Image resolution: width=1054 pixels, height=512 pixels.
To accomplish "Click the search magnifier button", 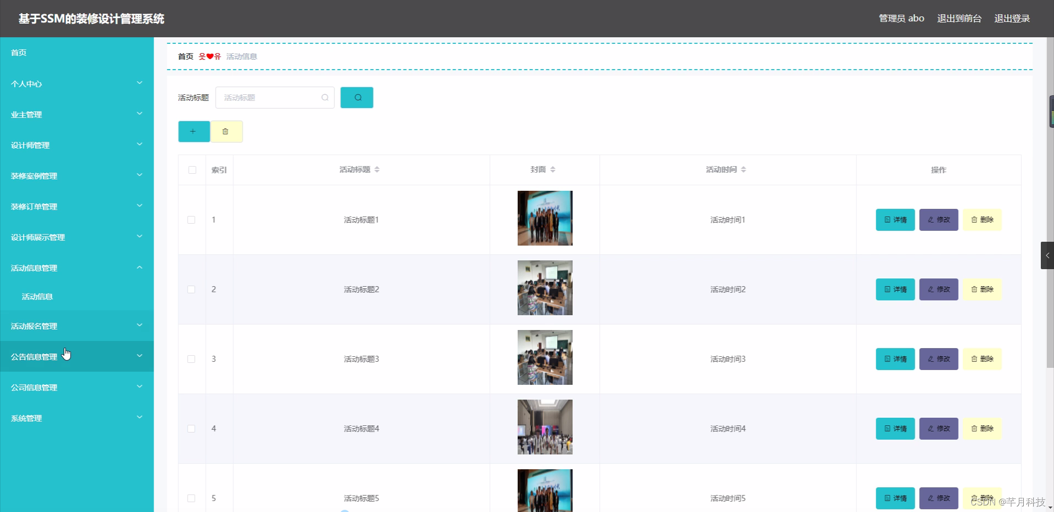I will pos(356,98).
